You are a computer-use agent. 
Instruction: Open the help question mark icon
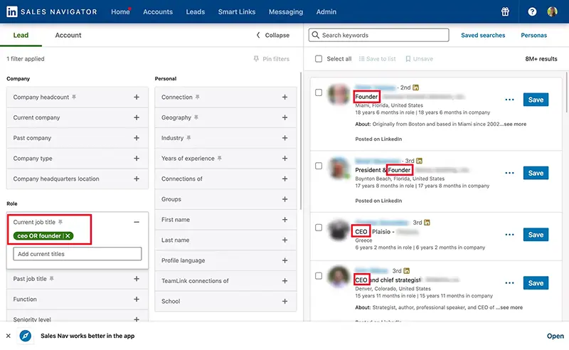pos(532,11)
